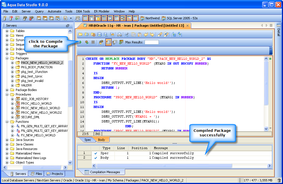Click the Cut scissors icon
Viewport: 283px width, 184px height.
tap(127, 34)
